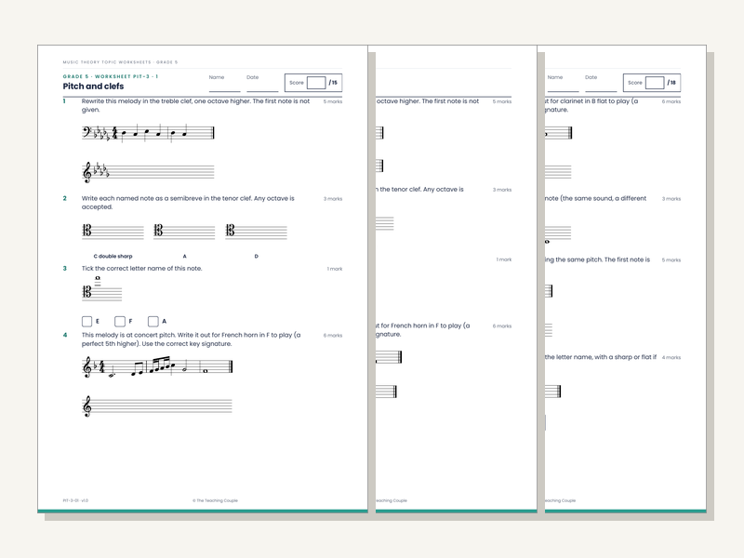The height and width of the screenshot is (558, 744).
Task: Click the tenor clef above 'C double sharp'
Action: point(86,231)
